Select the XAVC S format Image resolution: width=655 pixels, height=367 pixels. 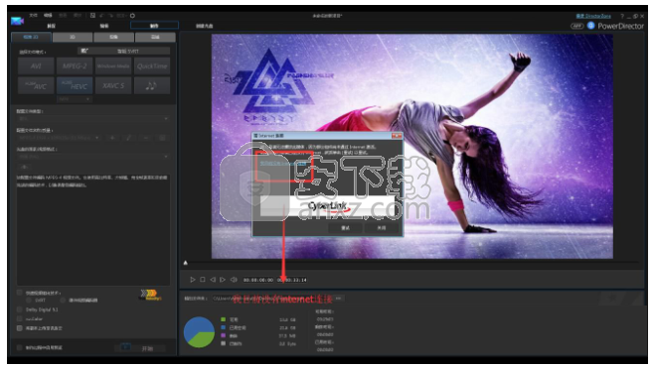point(113,85)
